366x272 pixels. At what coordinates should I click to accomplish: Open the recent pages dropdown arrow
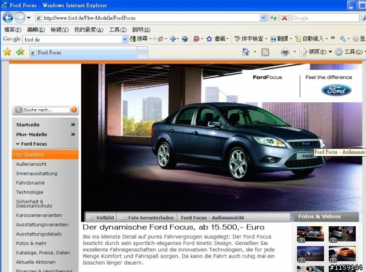point(29,18)
